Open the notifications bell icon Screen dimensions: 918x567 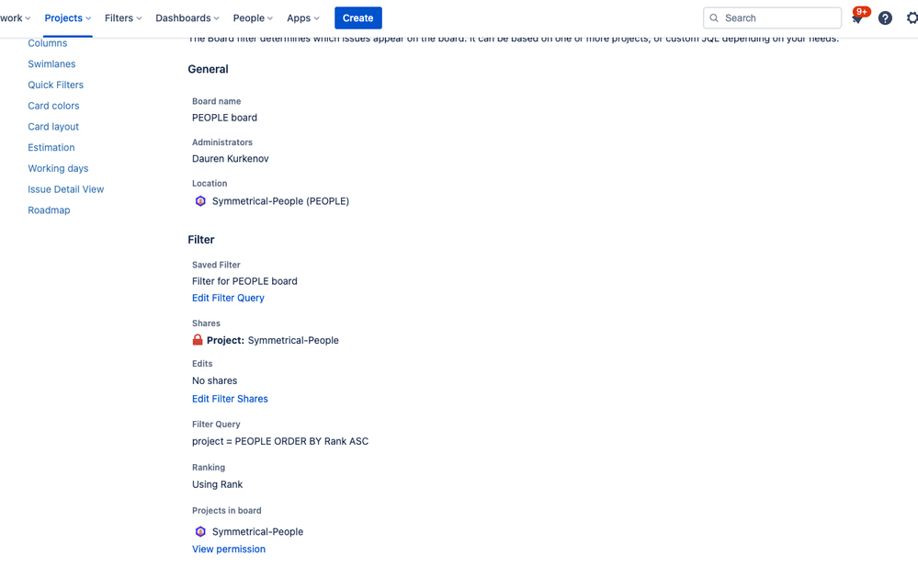click(x=857, y=18)
